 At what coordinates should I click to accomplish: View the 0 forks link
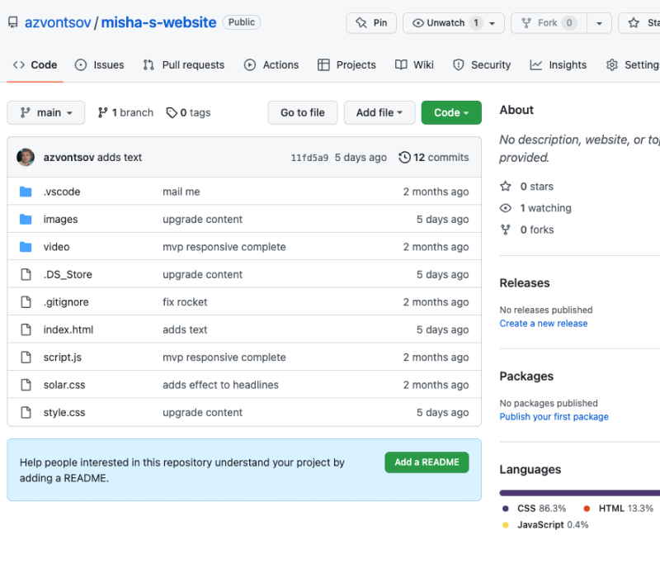tap(526, 230)
